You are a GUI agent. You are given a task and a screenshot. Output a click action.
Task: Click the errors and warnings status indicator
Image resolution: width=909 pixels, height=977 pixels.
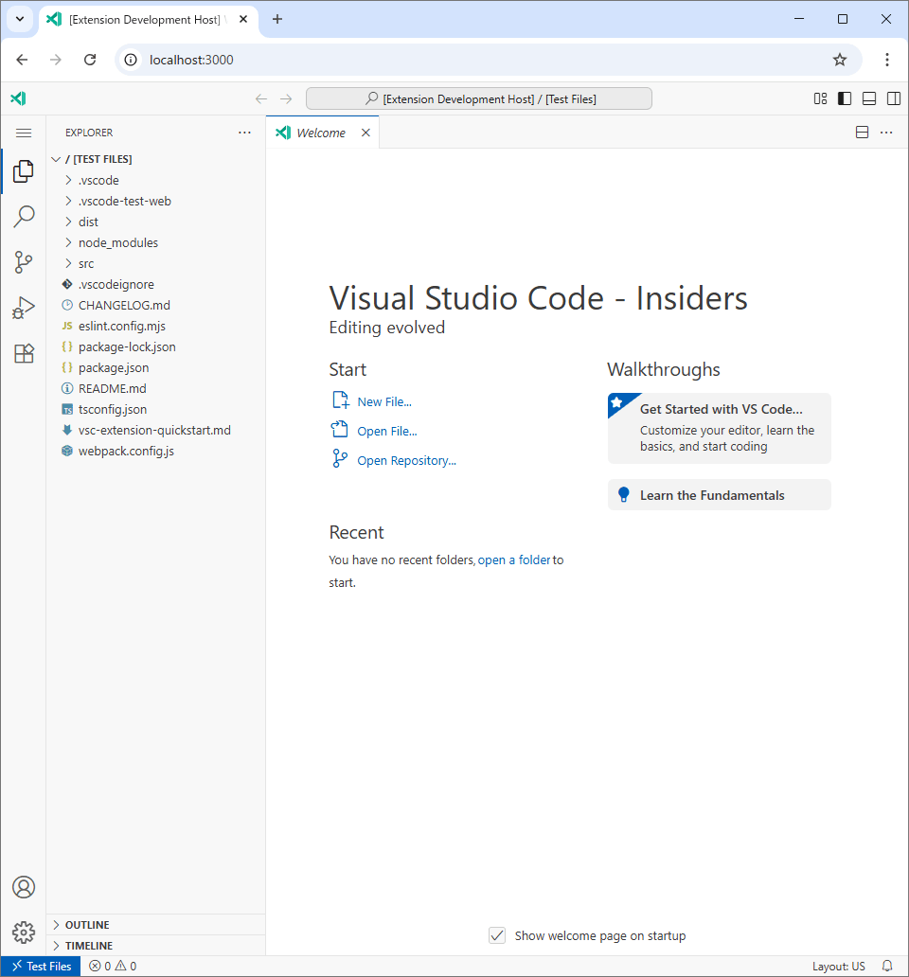(113, 966)
